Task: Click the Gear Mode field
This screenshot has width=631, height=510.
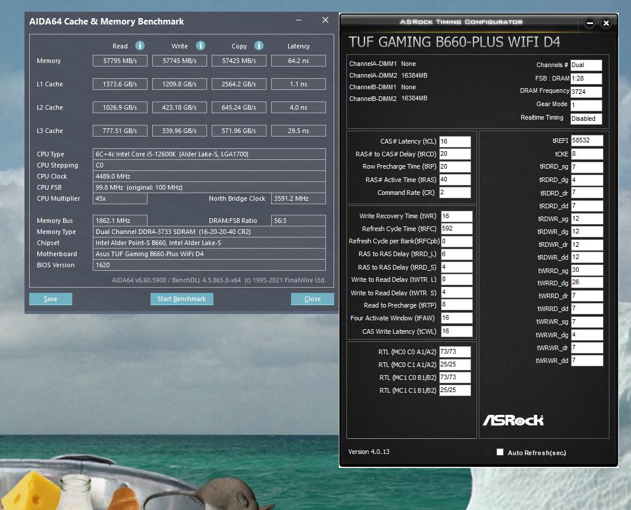Action: click(x=586, y=106)
